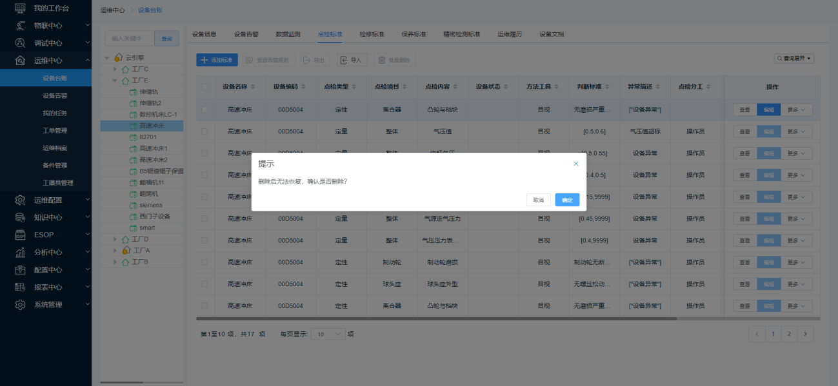Close the 提示 dialog with the X
The width and height of the screenshot is (838, 386).
[576, 164]
